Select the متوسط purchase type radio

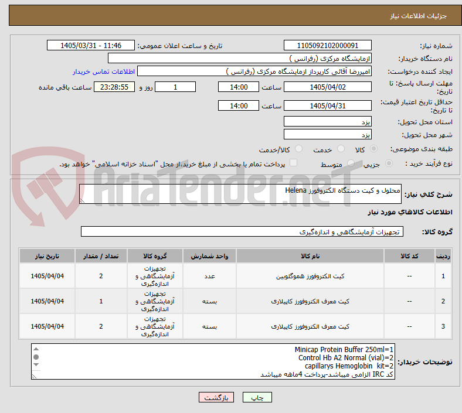coord(351,163)
